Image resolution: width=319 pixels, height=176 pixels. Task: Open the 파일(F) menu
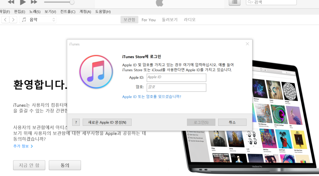tap(4, 12)
